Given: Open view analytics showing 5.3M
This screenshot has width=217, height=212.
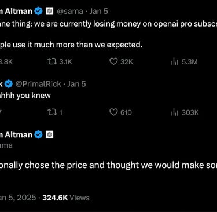Looking at the screenshot, I should click(175, 62).
